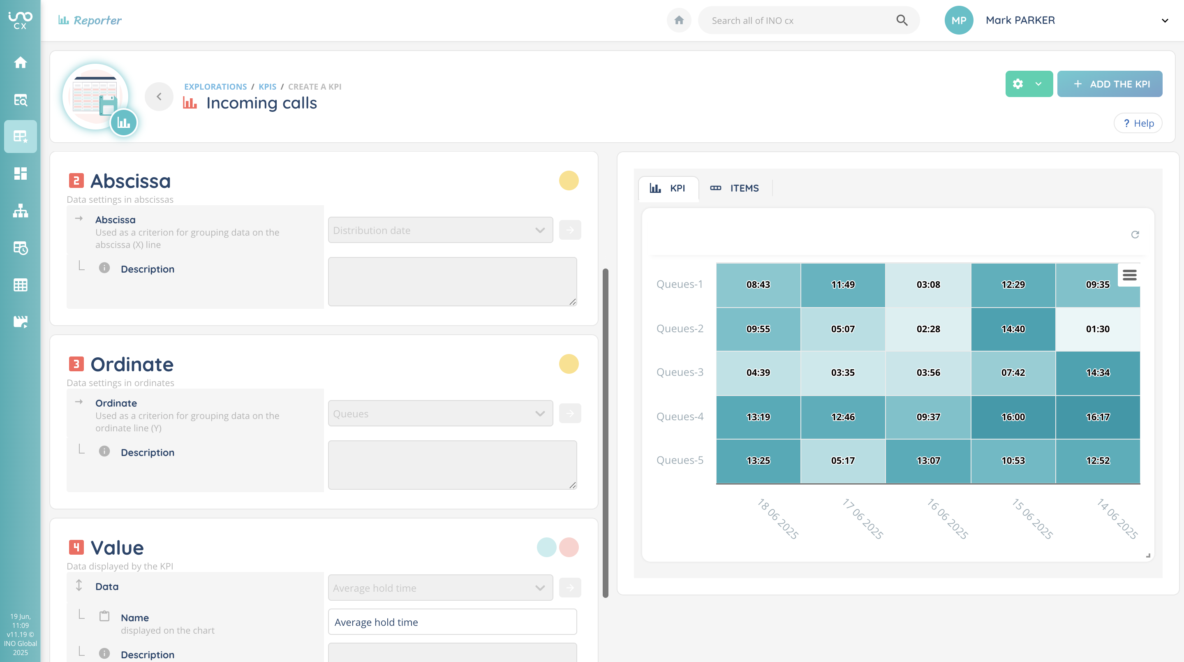Screen dimensions: 1184x662
Task: Open the chart hamburger menu icon
Action: pyautogui.click(x=1129, y=275)
